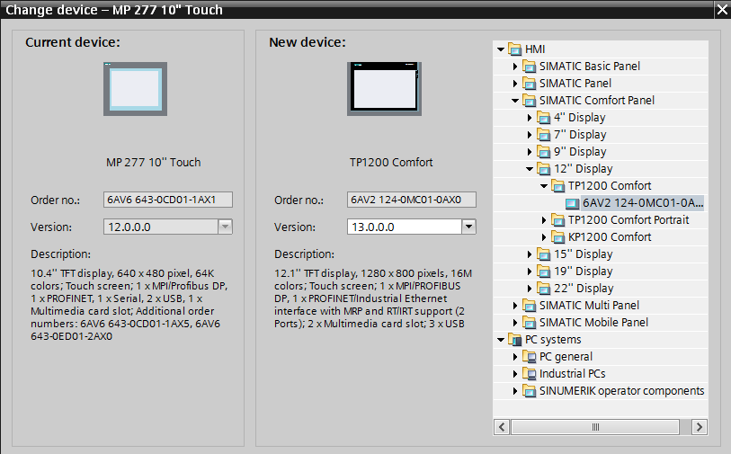Image resolution: width=731 pixels, height=454 pixels.
Task: Open the new device Version dropdown
Action: 468,227
